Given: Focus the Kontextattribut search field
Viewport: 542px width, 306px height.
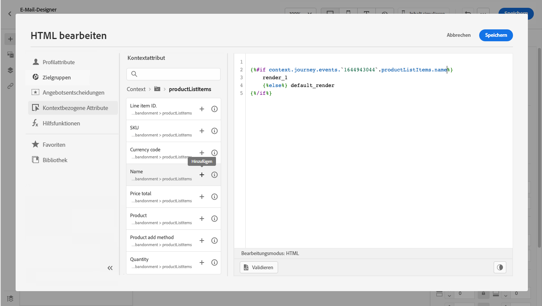Looking at the screenshot, I should [x=174, y=74].
